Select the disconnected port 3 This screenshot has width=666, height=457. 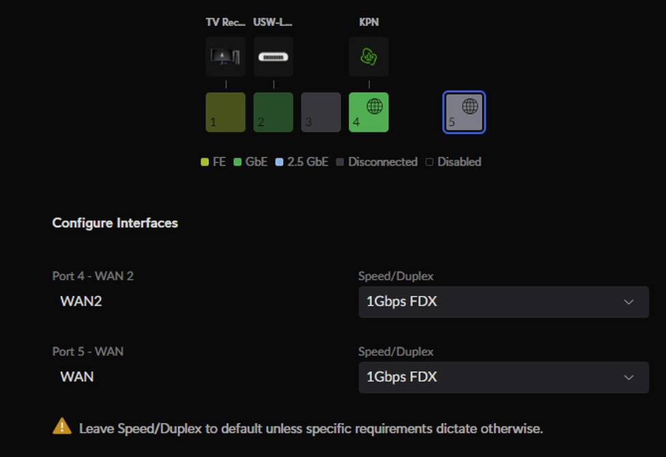[x=321, y=112]
